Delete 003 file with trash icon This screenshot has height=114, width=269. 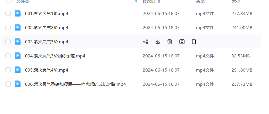tap(170, 42)
